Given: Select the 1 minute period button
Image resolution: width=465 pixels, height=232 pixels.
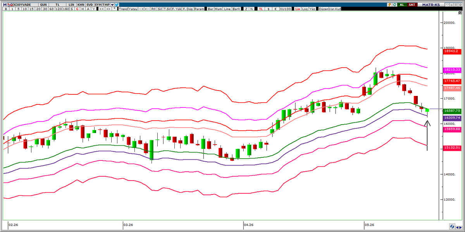Looking at the screenshot, I should [x=12, y=9].
